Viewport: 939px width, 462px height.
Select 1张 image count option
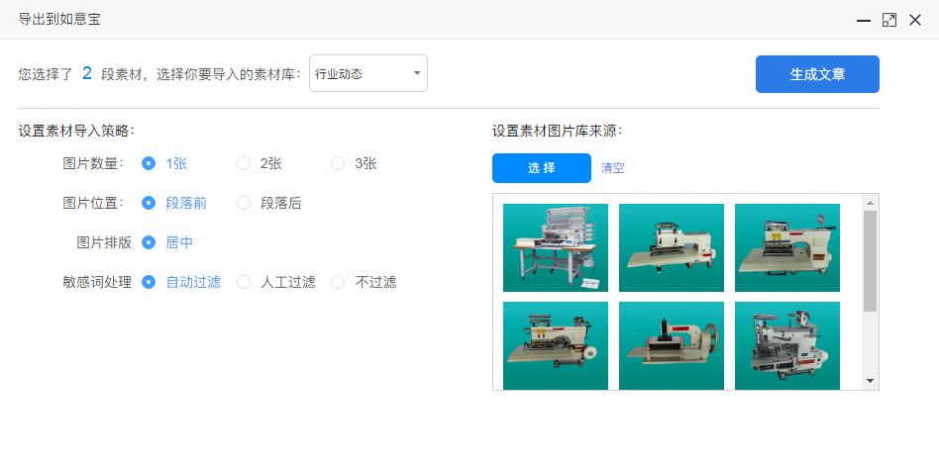point(150,163)
